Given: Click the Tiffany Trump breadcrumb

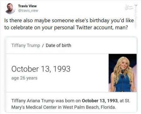Looking at the screenshot, I should click(x=26, y=46).
